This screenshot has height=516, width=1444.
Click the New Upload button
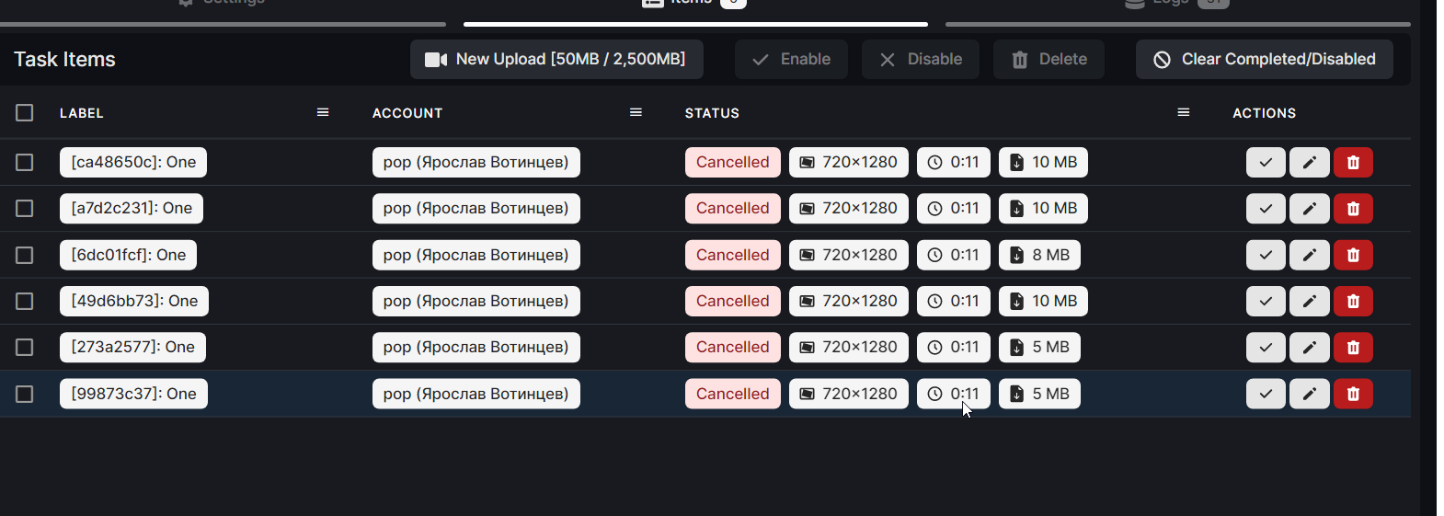(x=556, y=59)
